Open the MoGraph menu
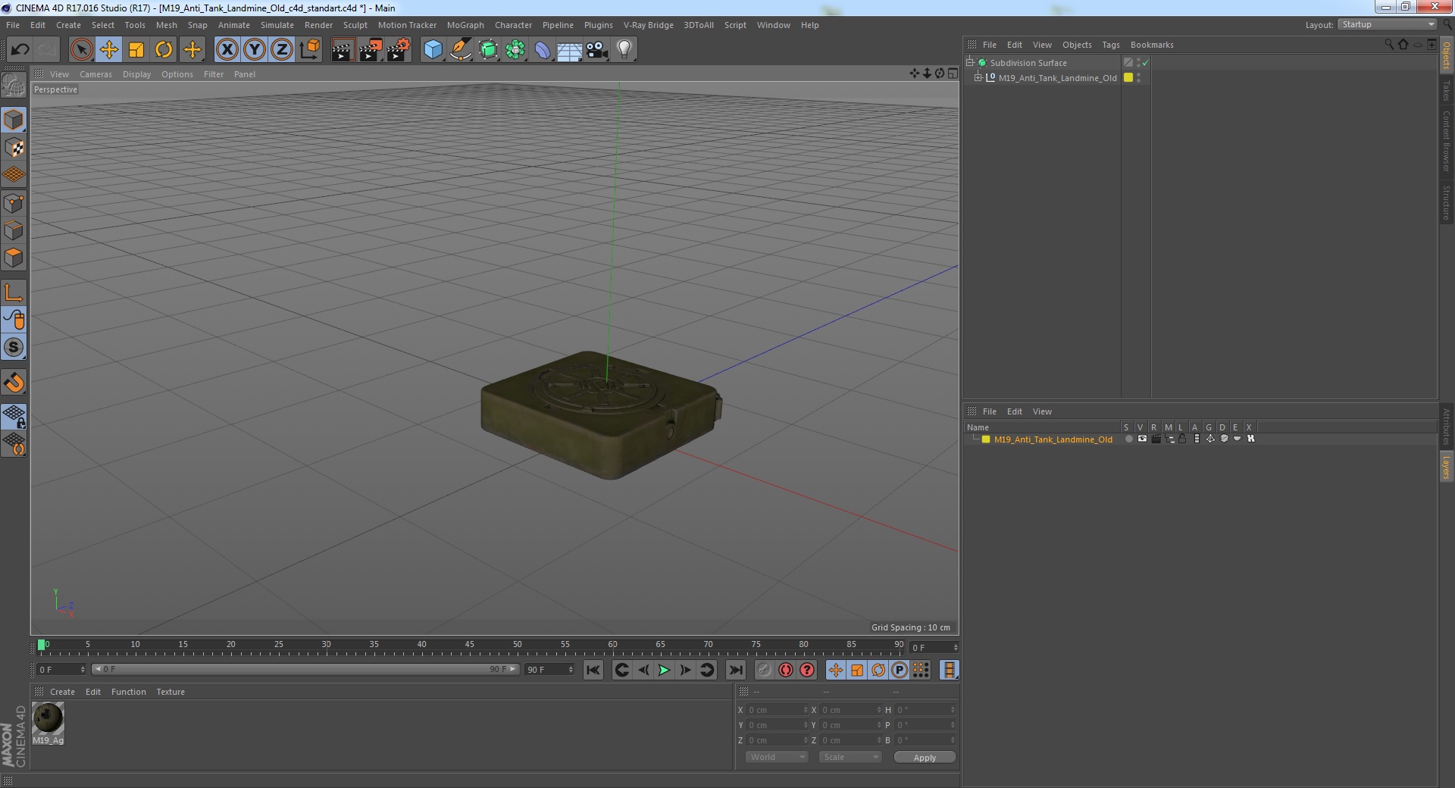This screenshot has height=788, width=1455. tap(465, 25)
